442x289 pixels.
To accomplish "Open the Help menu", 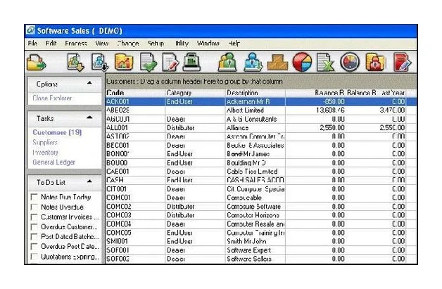I will [x=234, y=44].
